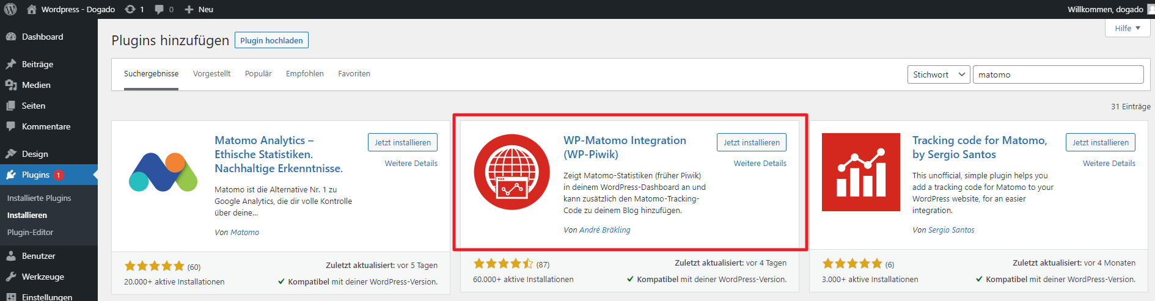Viewport: 1155px width, 301px height.
Task: Open Weitere Details for Matomo Analytics
Action: click(x=411, y=164)
